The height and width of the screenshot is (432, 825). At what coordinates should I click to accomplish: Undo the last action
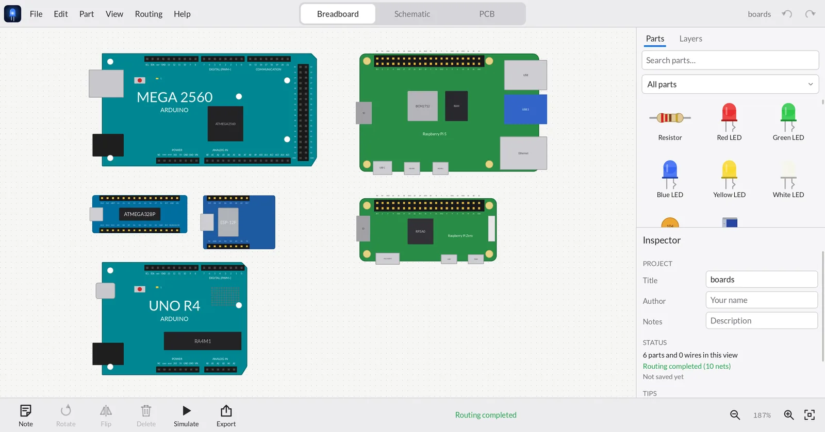[787, 14]
